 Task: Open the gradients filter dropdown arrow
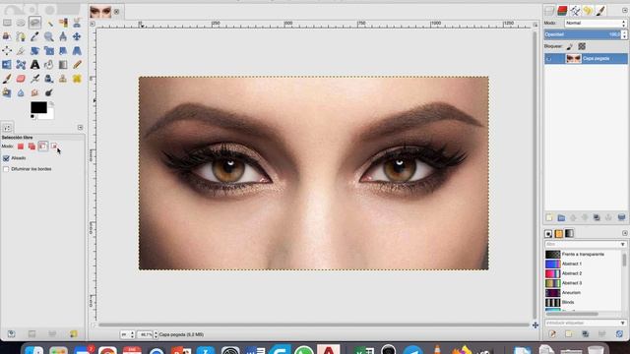click(622, 244)
